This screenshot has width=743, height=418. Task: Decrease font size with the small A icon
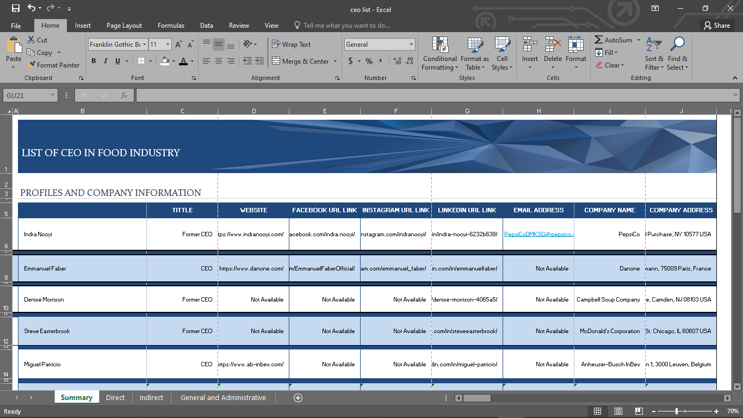(x=190, y=45)
